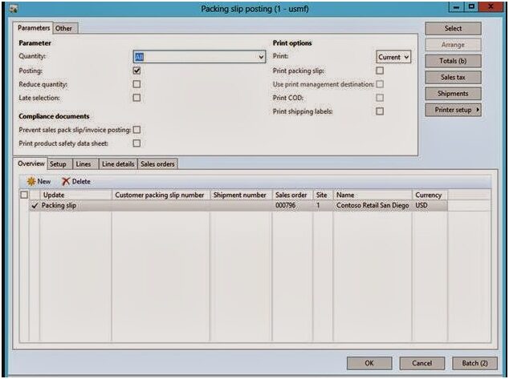This screenshot has width=509, height=379.
Task: Click the Totals (b) button
Action: pyautogui.click(x=453, y=61)
